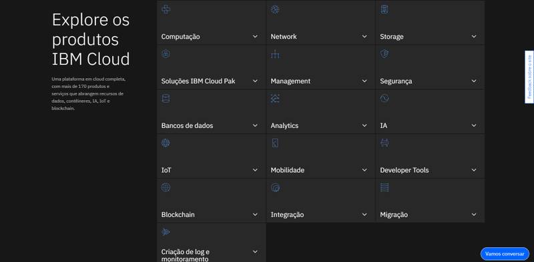Select the IA label text
This screenshot has width=534, height=262.
coord(383,126)
